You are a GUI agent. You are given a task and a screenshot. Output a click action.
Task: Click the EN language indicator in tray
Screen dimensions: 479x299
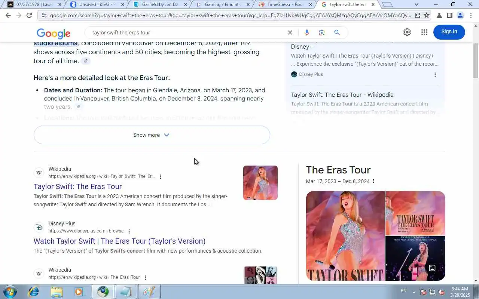coord(403,291)
